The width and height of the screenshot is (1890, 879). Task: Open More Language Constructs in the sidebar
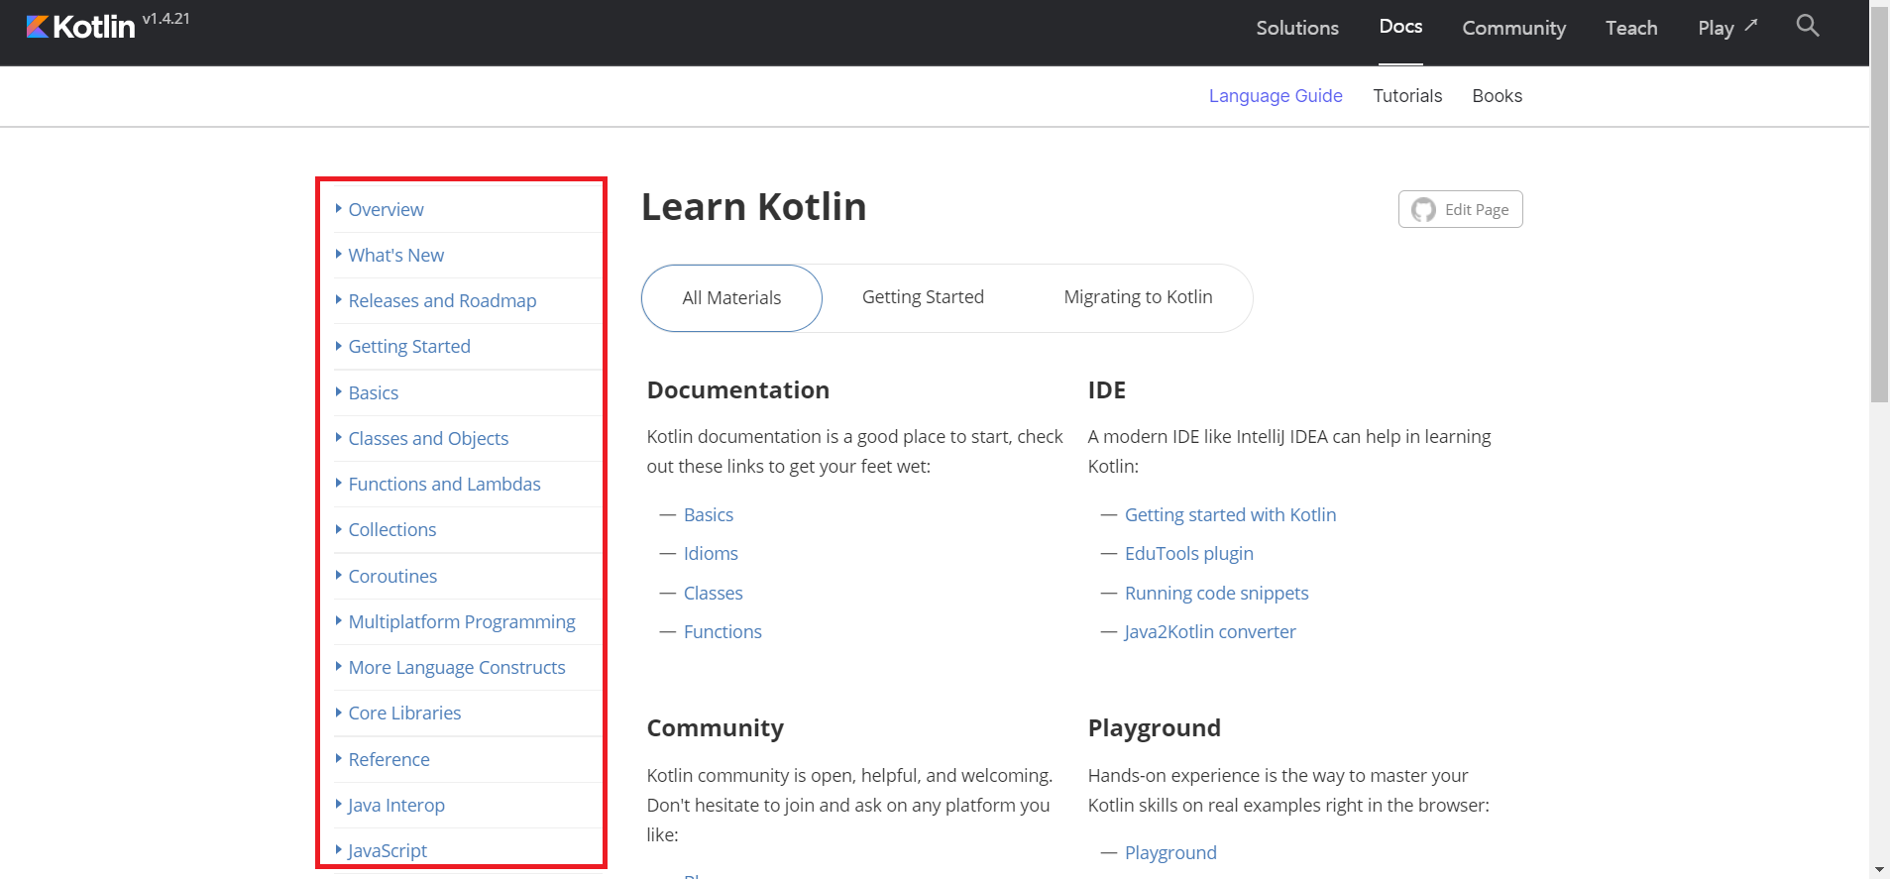457,667
